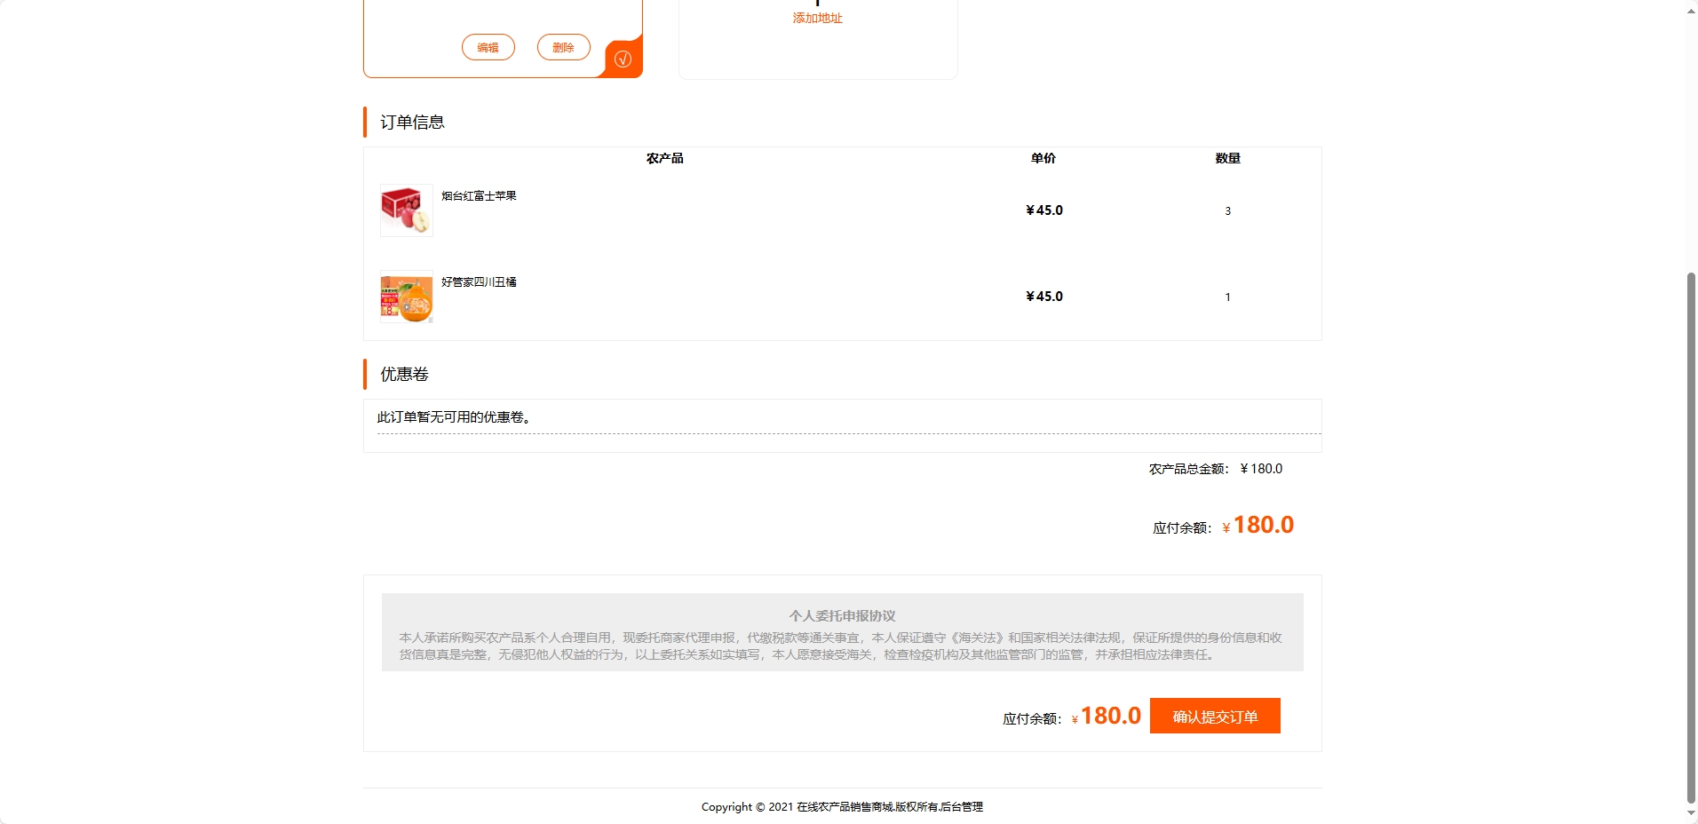The width and height of the screenshot is (1698, 824).
Task: Click the 个人委托申报协议 agreement box
Action: (x=842, y=632)
